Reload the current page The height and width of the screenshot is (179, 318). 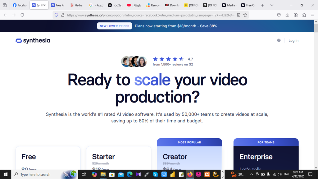tap(22, 15)
